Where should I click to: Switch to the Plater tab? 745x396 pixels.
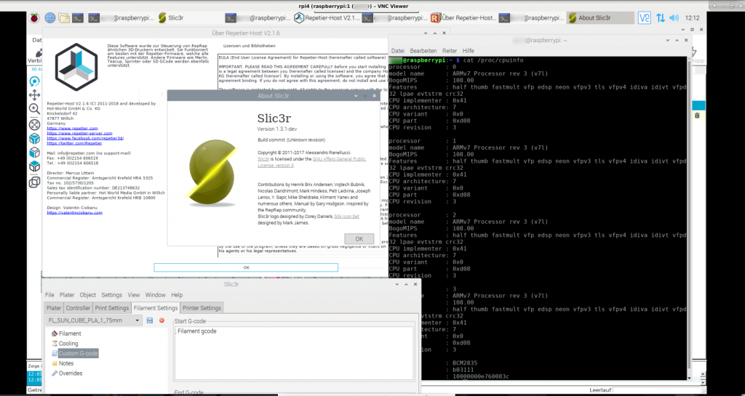point(54,308)
